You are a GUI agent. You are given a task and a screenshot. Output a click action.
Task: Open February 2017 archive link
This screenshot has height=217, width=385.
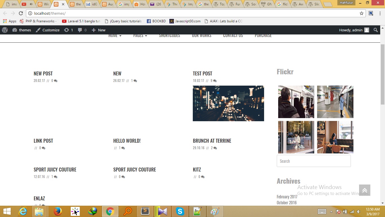287,197
